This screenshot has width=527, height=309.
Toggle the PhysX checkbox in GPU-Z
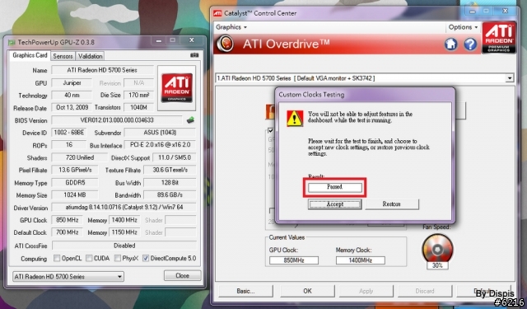pos(118,258)
